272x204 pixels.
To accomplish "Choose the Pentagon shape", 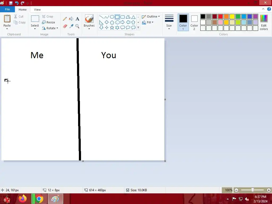I will (112, 22).
